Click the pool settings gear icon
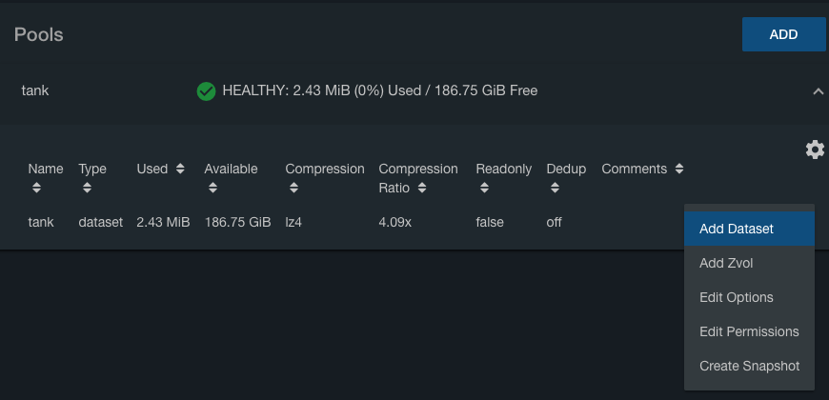The image size is (829, 400). pos(815,150)
